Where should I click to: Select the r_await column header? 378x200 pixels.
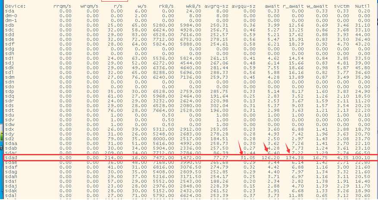(x=293, y=6)
